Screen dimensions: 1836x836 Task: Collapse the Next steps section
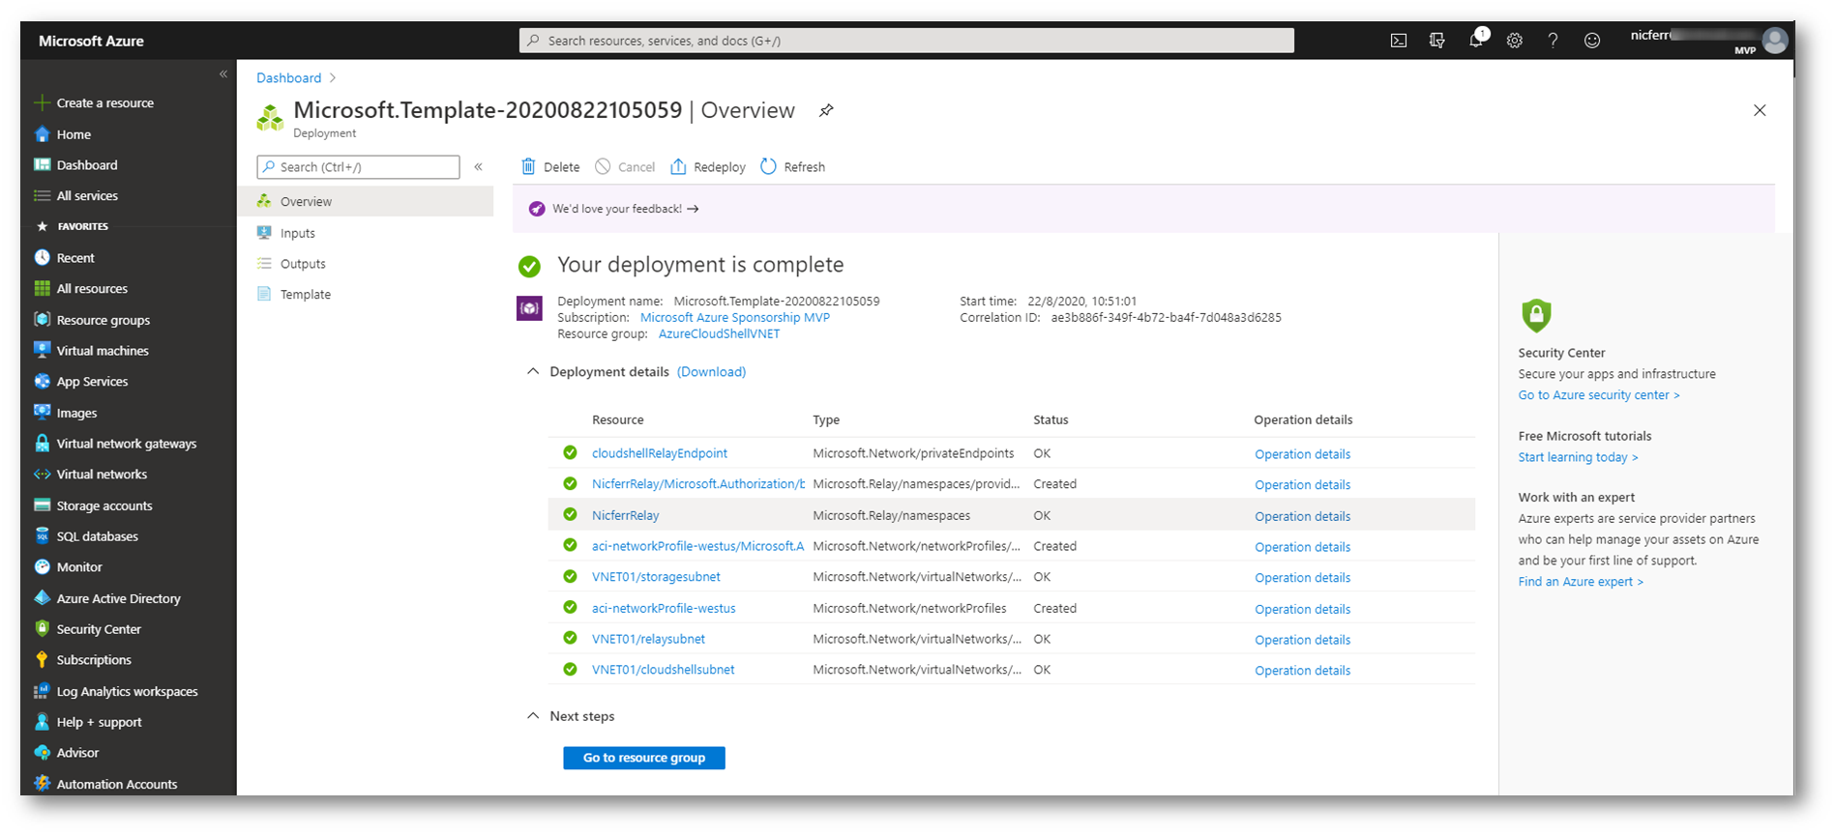click(x=532, y=716)
